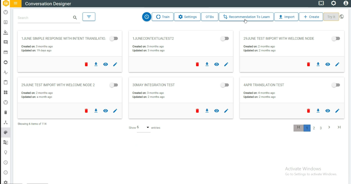Screen dimensions: 351x184
Task: Jump to the last page arrow
Action: 339,127
